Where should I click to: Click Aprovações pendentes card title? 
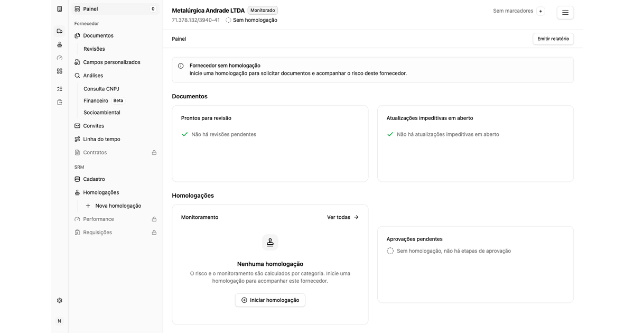pyautogui.click(x=415, y=239)
